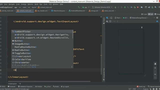This screenshot has height=90, width=160.
Task: Open the Pixel device preview dropdown
Action: coord(118,18)
